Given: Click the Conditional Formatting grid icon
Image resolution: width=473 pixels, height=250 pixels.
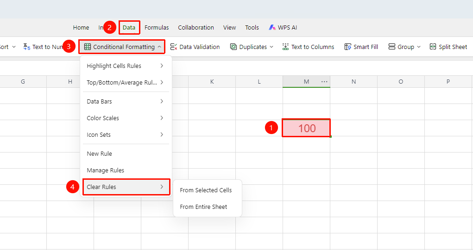Looking at the screenshot, I should pos(88,47).
